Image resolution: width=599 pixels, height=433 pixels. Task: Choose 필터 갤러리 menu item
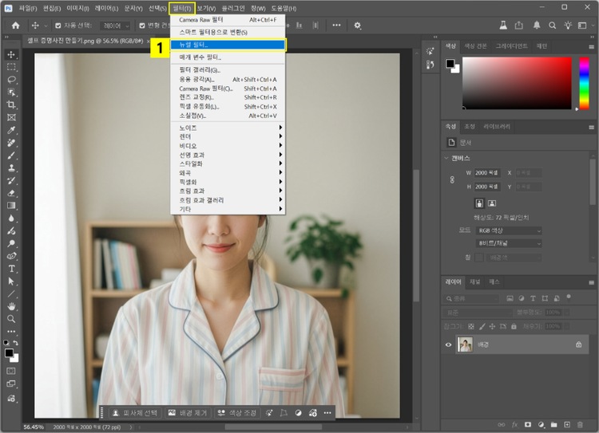pos(228,70)
